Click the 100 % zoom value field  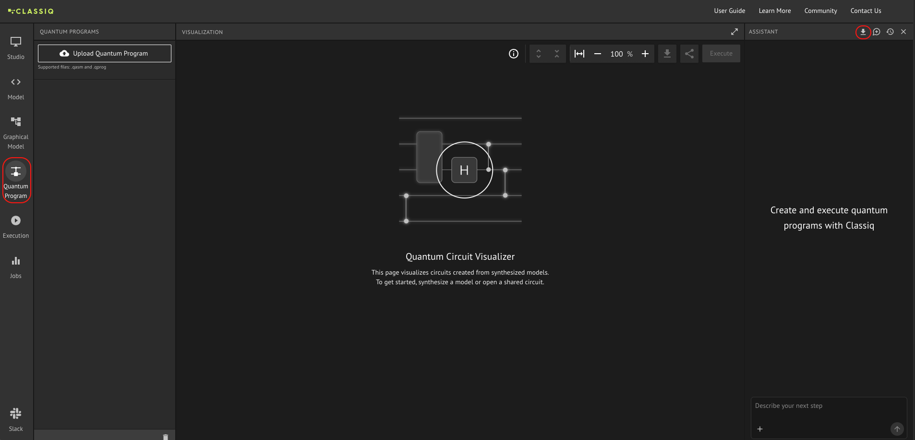click(x=621, y=54)
